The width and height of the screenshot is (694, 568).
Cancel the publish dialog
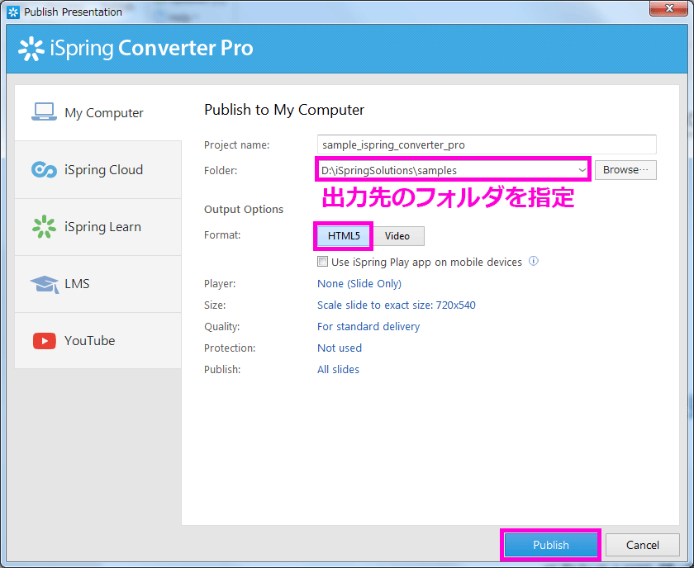(x=642, y=545)
